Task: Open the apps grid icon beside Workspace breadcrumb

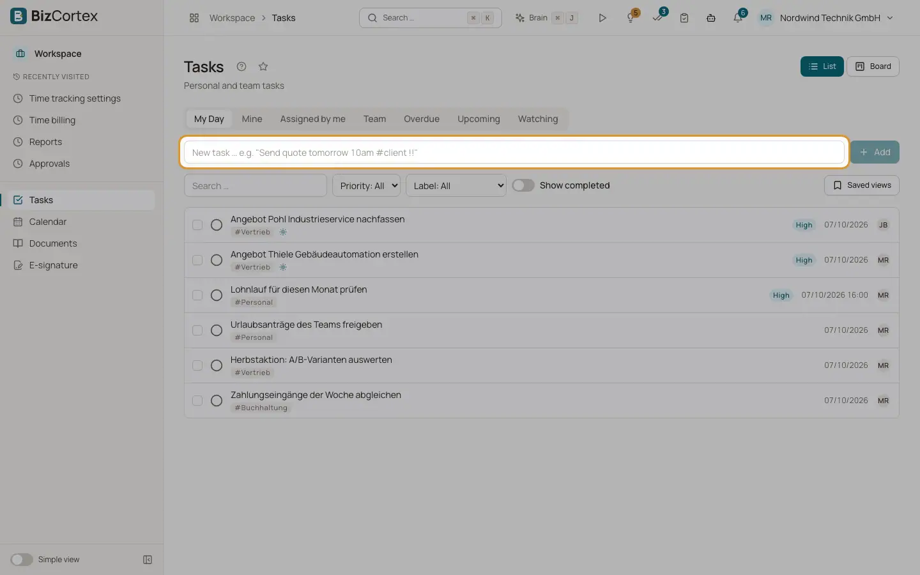Action: pos(194,18)
